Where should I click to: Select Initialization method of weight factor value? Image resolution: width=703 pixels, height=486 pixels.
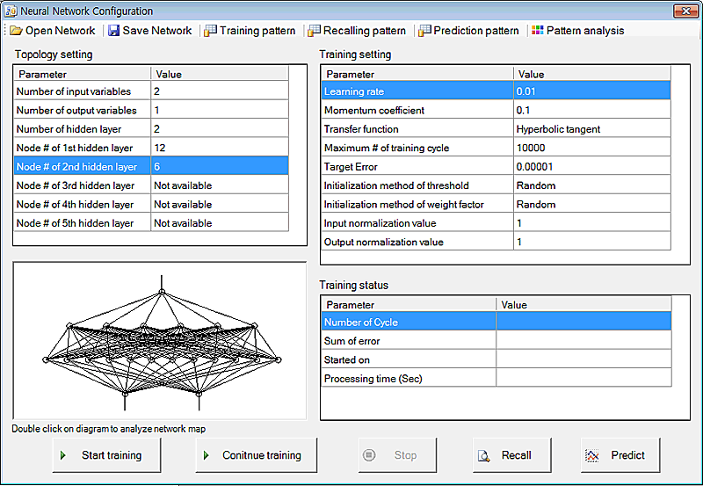tap(591, 204)
